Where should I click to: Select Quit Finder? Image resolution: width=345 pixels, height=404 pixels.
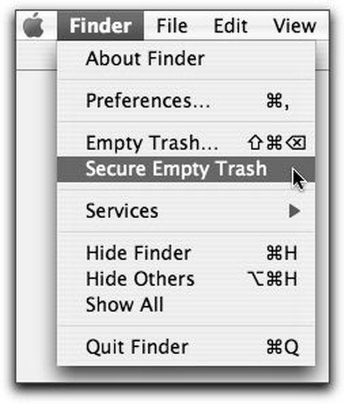[x=186, y=347]
